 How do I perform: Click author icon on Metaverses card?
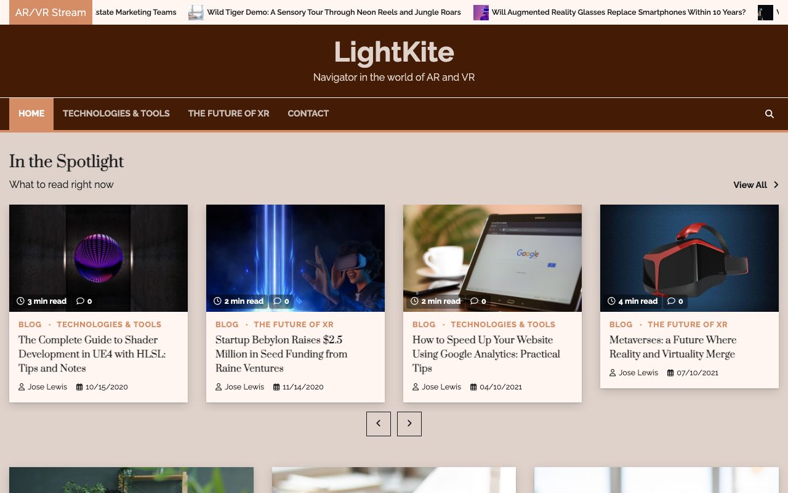coord(613,373)
